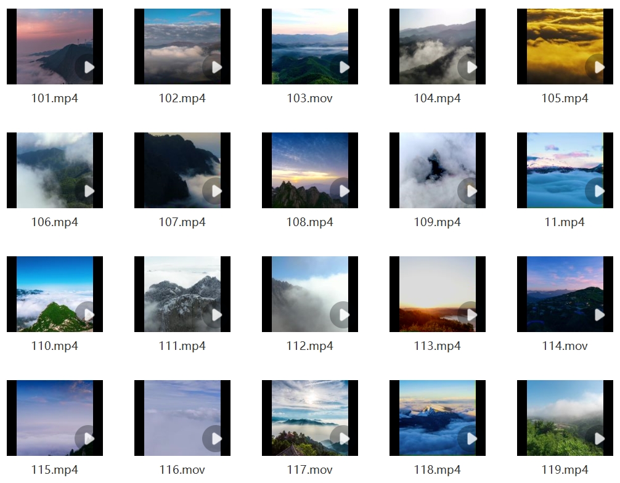Open the dusk hillside village thumbnail of 114.mov
The image size is (620, 483).
point(565,294)
